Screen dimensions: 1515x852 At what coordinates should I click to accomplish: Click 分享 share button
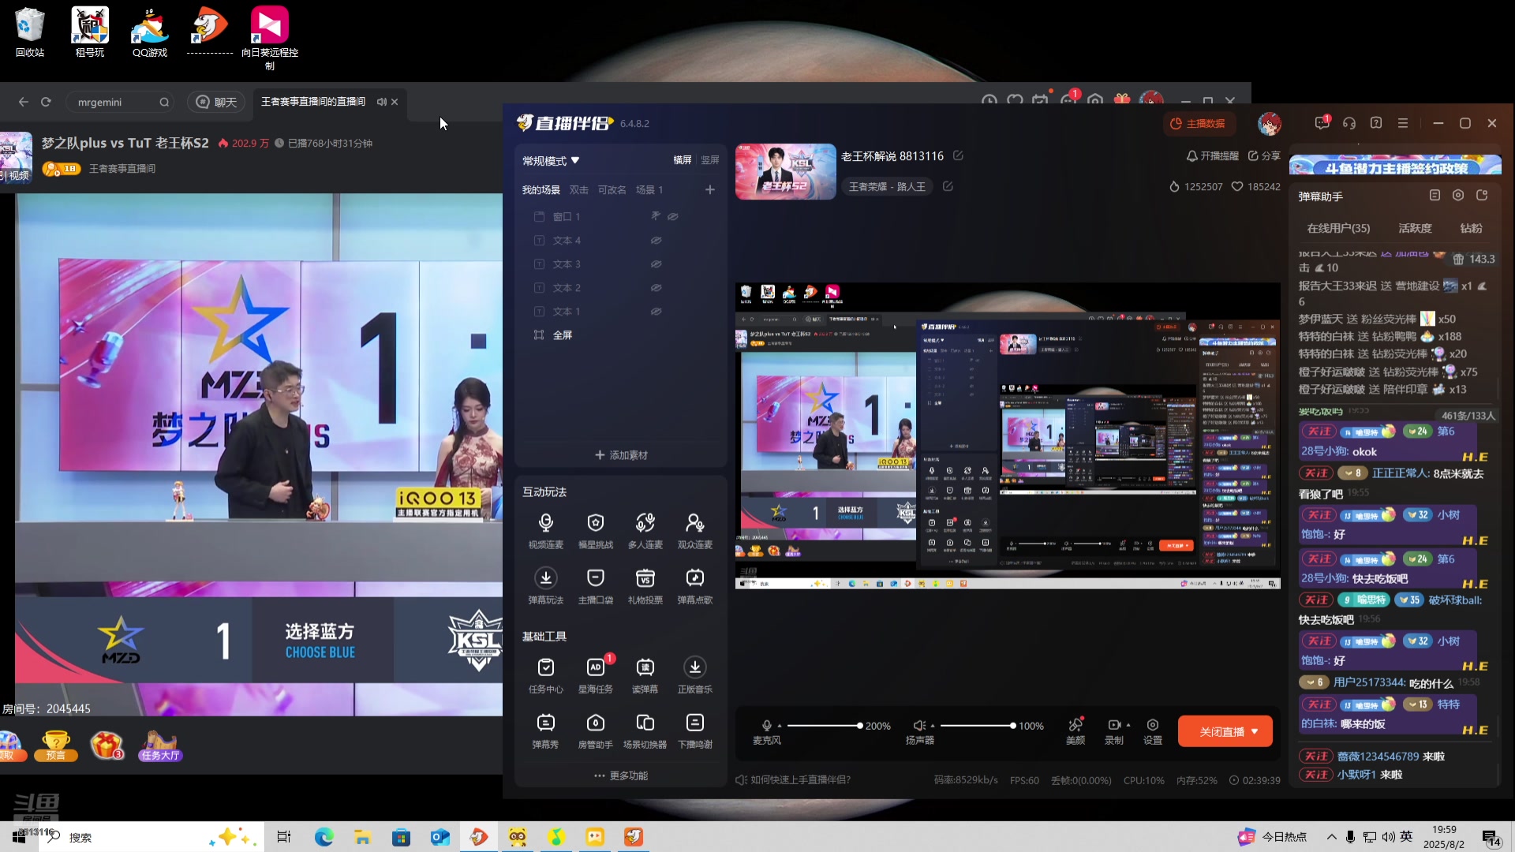[x=1264, y=155]
